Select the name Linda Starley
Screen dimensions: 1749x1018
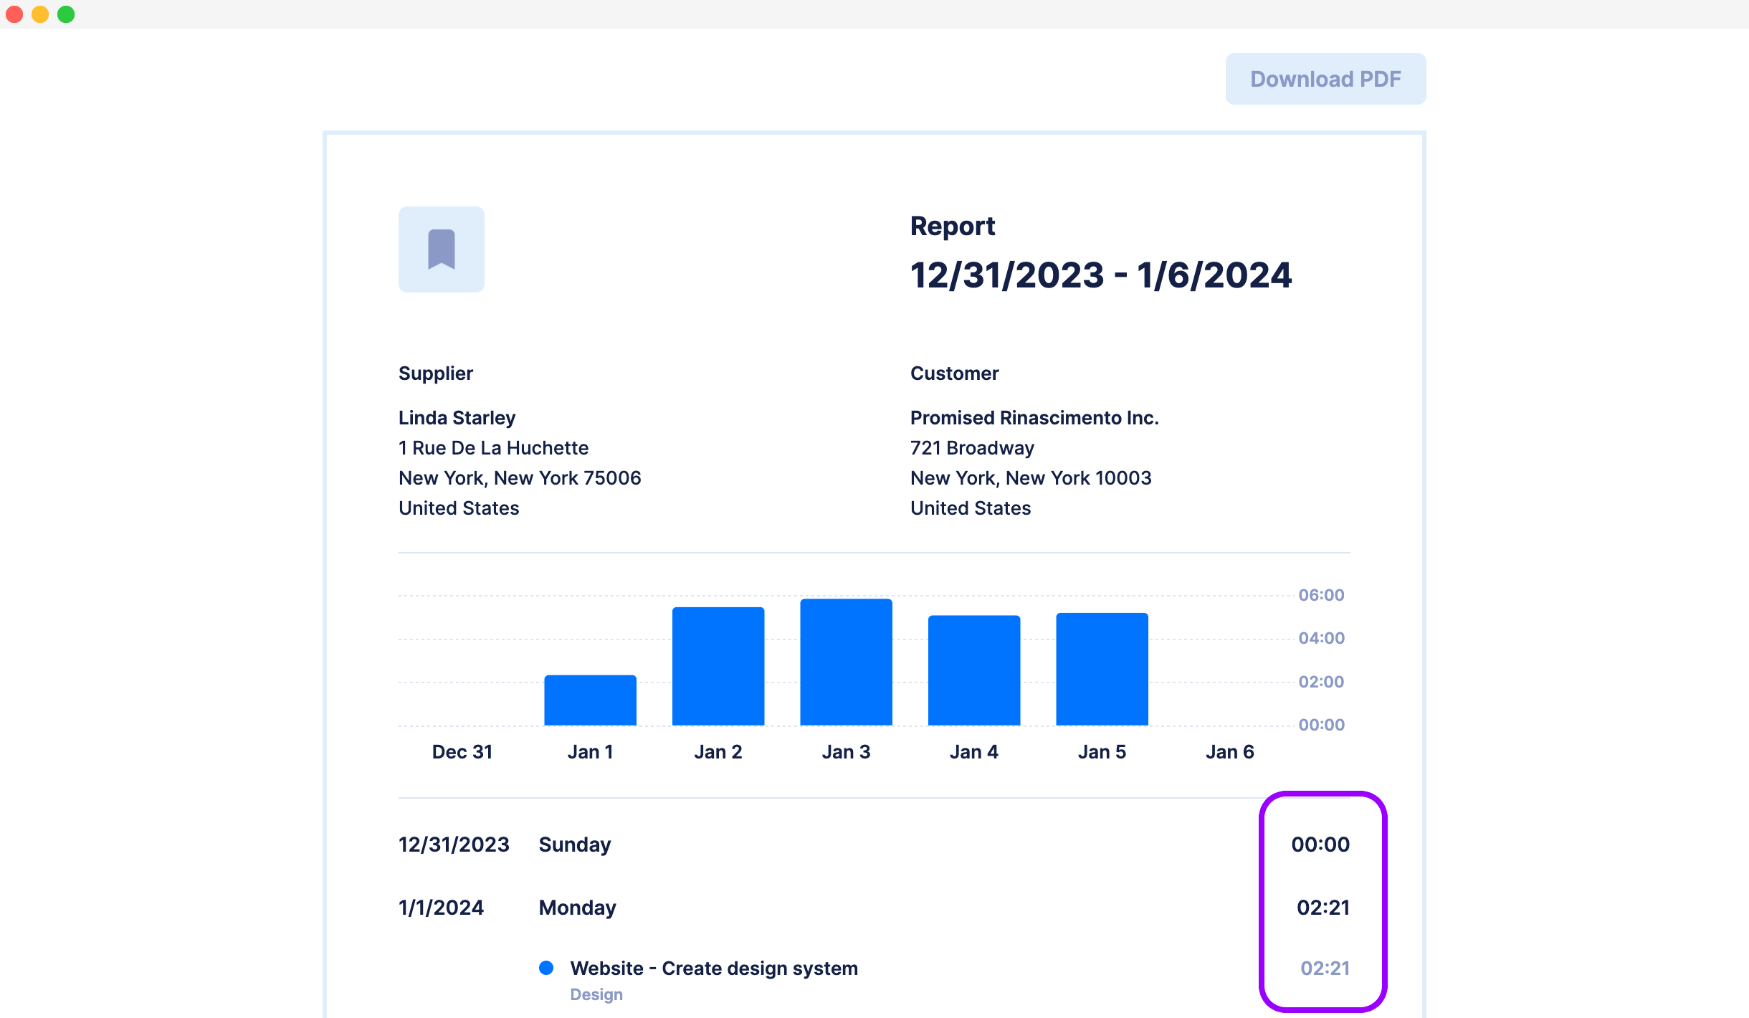pyautogui.click(x=457, y=418)
